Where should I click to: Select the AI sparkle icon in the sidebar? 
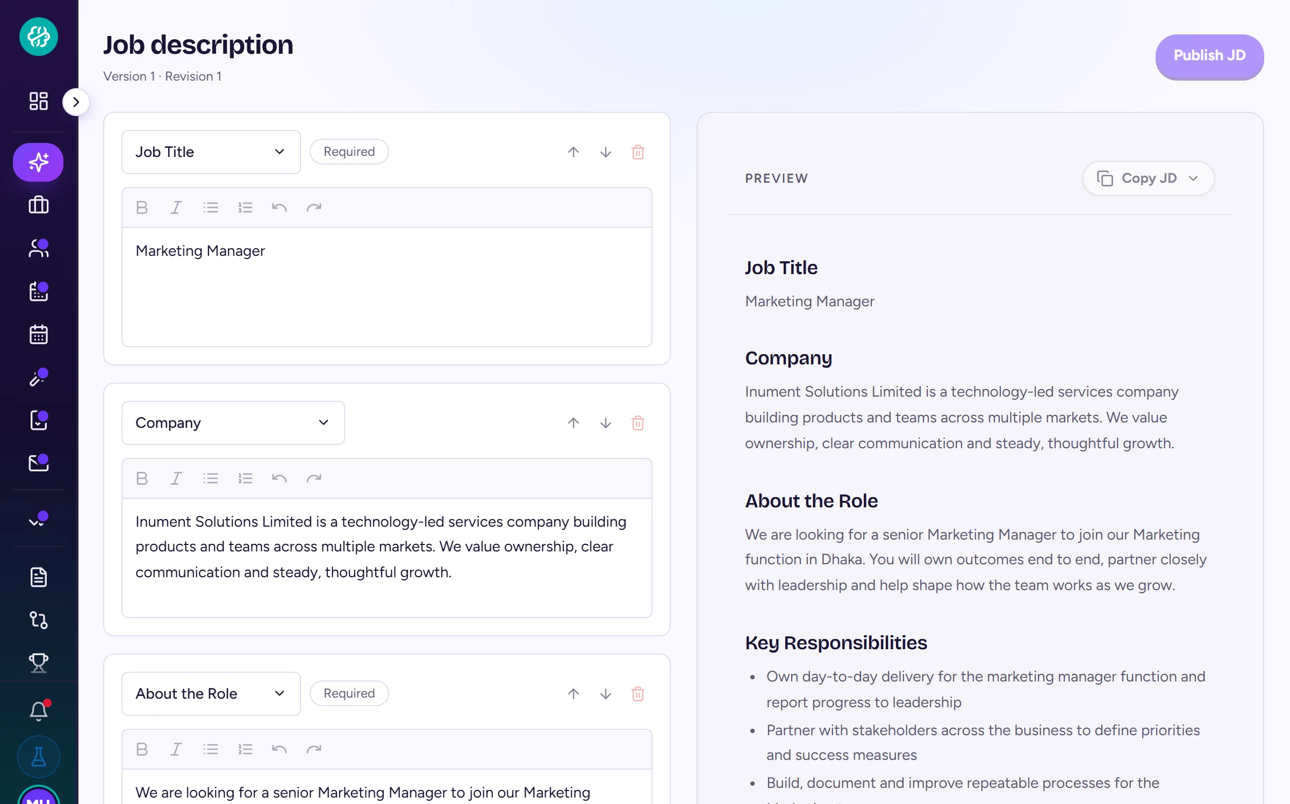[38, 162]
